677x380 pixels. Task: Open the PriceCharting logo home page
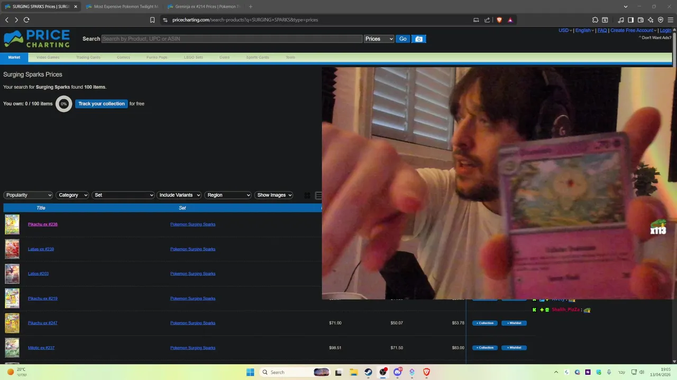pyautogui.click(x=36, y=39)
